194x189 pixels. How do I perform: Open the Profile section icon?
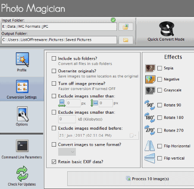pos(22,59)
